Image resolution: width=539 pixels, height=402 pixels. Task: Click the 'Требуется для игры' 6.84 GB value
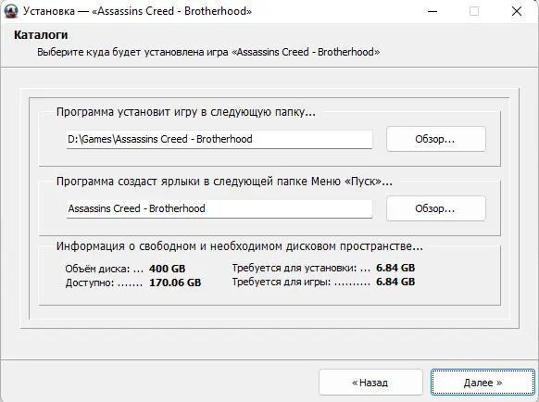click(x=395, y=282)
